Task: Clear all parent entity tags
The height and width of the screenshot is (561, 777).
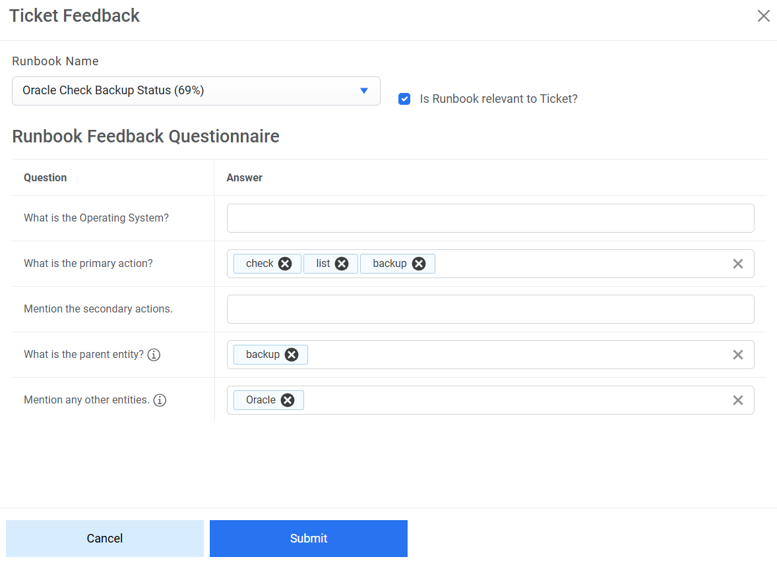Action: pos(738,355)
